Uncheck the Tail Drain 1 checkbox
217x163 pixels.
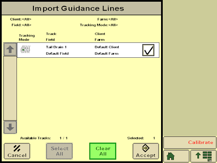pos(148,50)
